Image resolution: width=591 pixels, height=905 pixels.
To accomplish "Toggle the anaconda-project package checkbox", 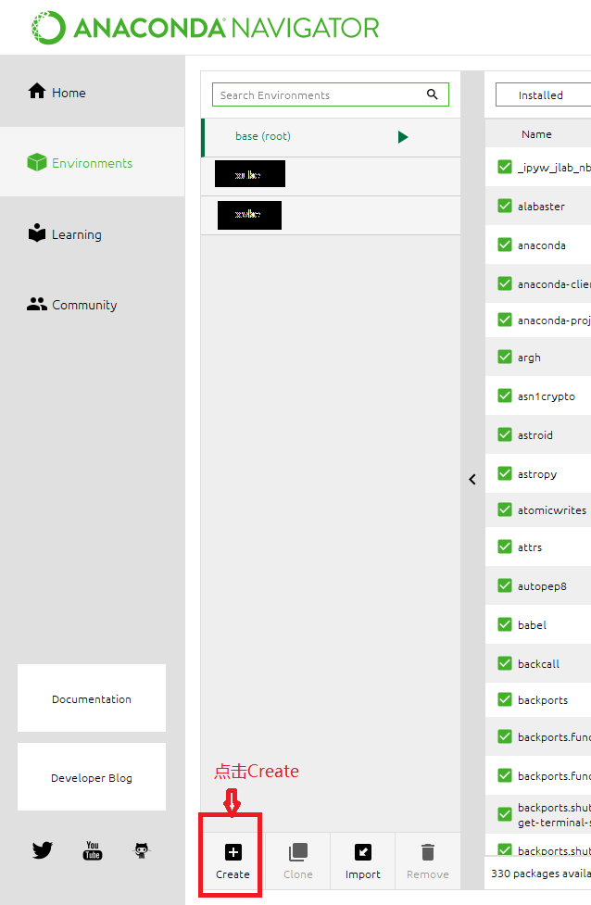I will click(x=505, y=320).
